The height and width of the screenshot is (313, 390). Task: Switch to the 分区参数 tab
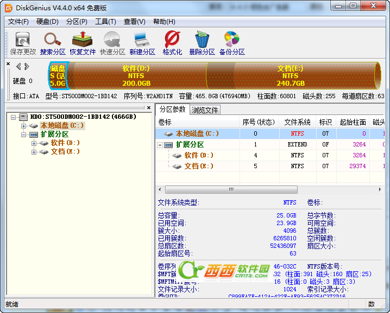[172, 109]
